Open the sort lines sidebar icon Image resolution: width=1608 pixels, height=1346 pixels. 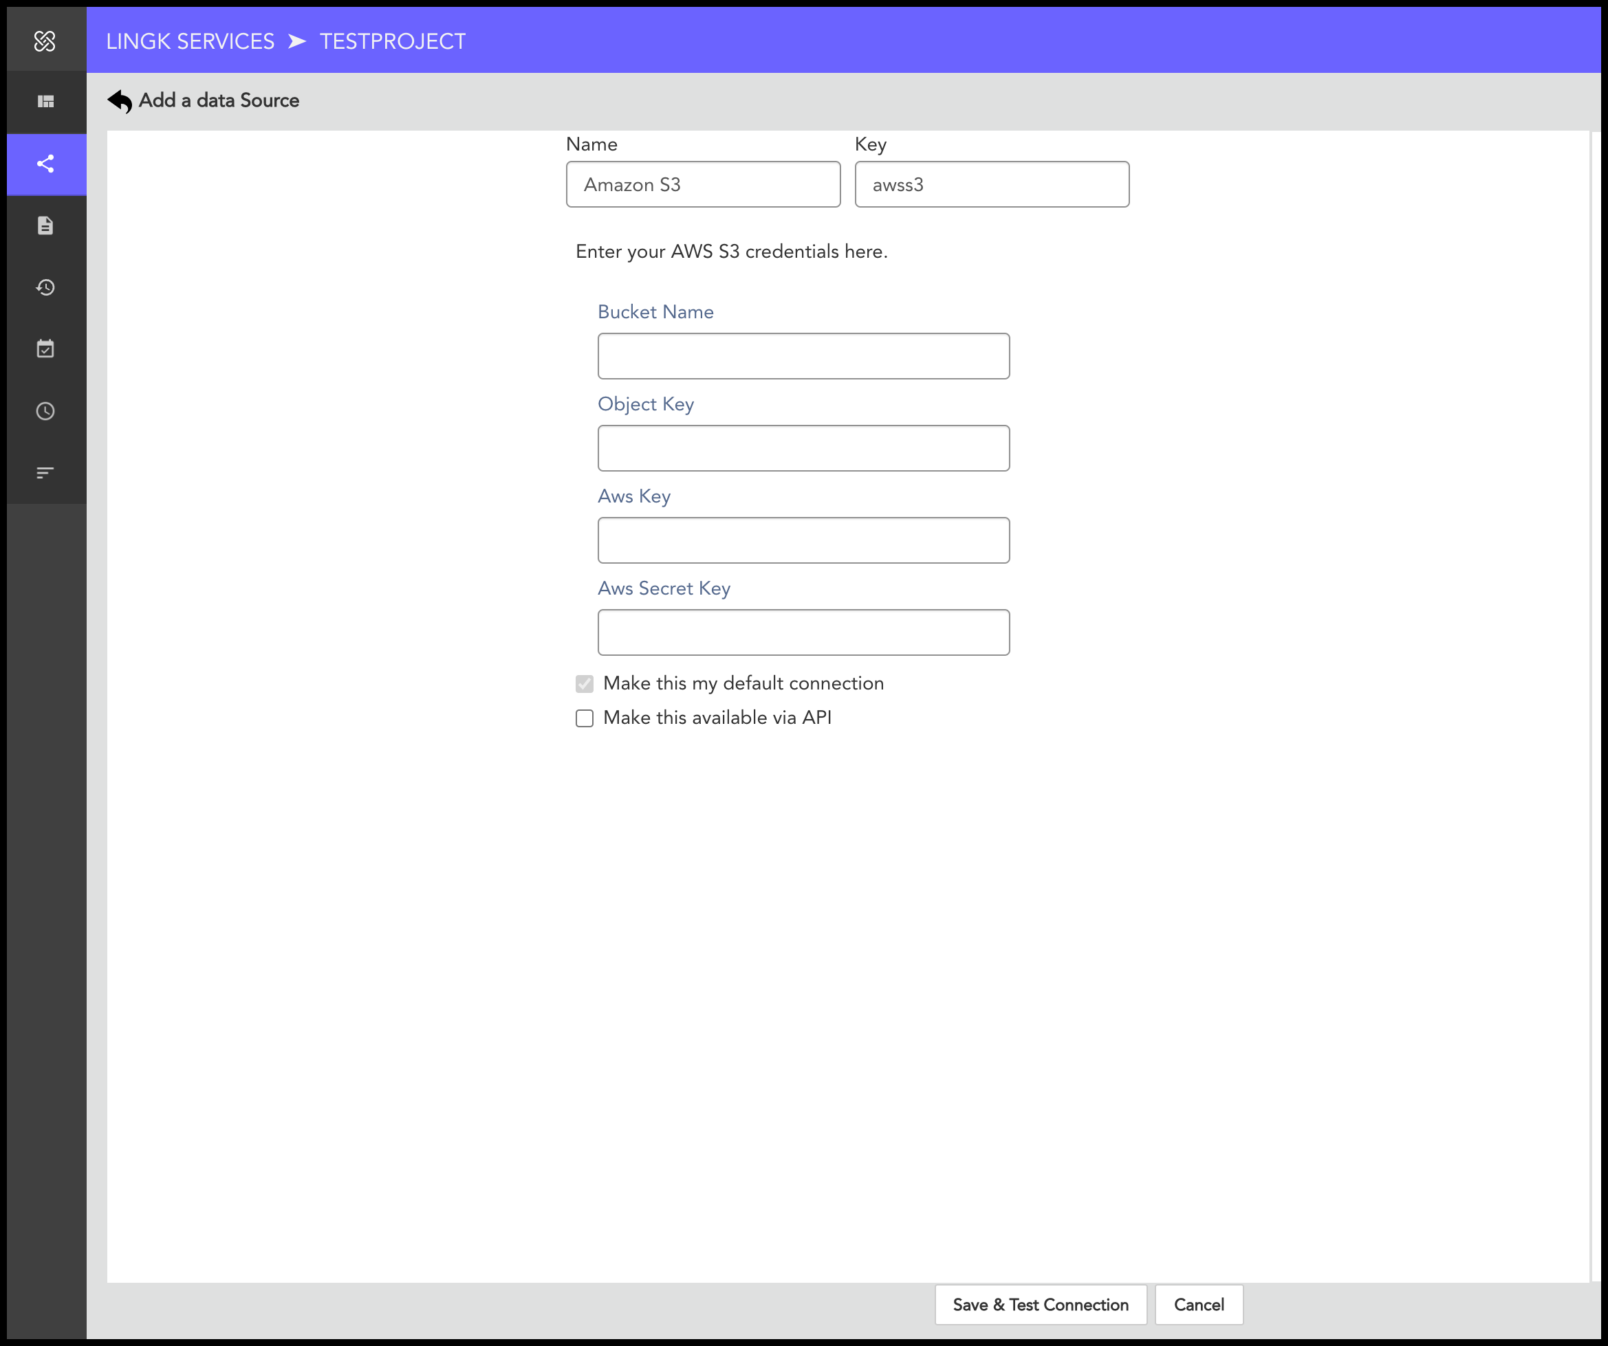45,473
